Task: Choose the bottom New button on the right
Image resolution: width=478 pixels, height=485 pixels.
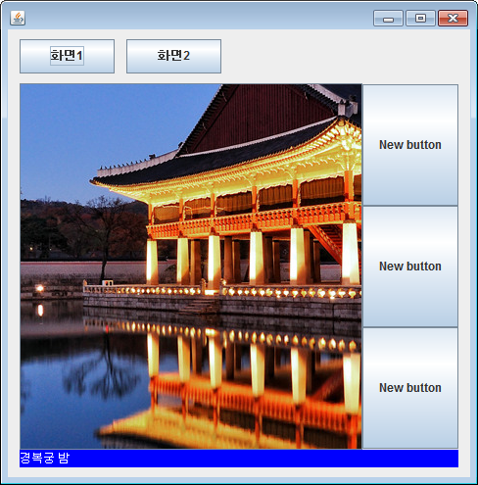Action: 410,388
